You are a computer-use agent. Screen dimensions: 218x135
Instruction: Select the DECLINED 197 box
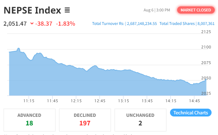pyautogui.click(x=85, y=120)
